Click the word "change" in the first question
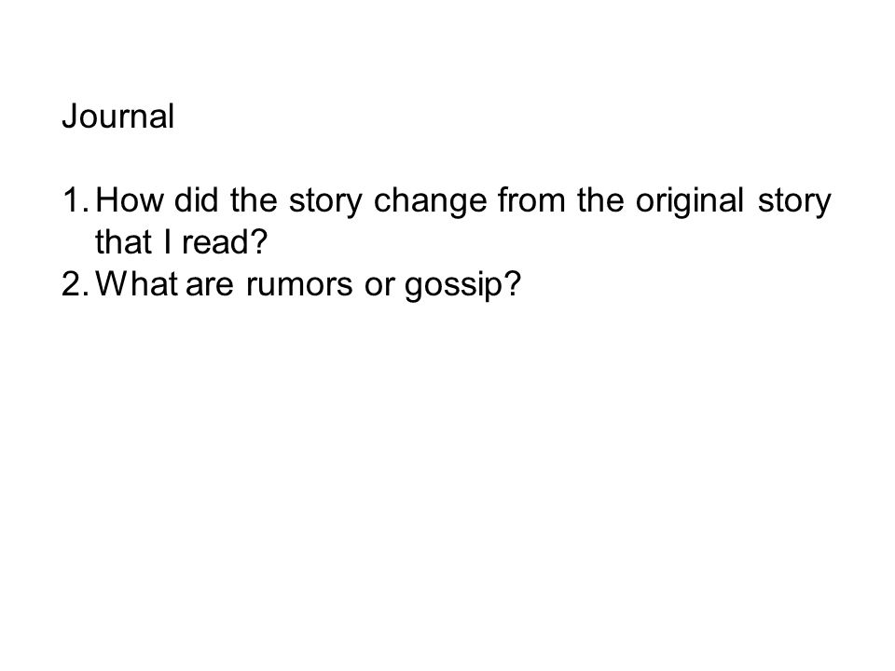The height and width of the screenshot is (671, 895). (x=431, y=203)
